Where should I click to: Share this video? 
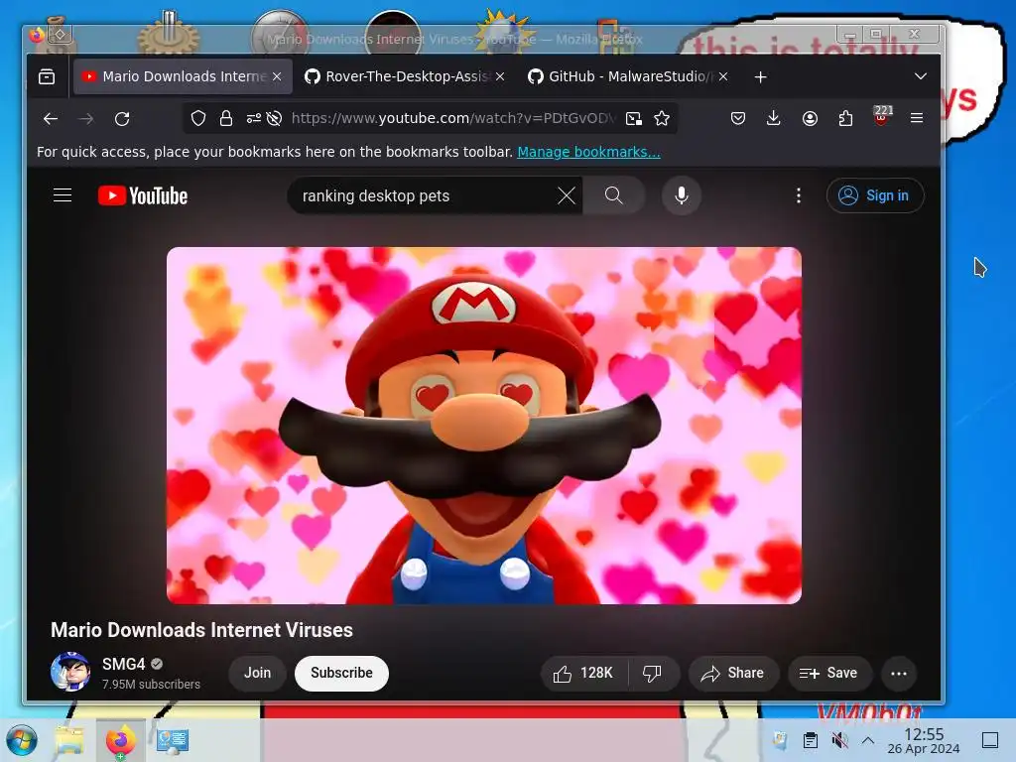(732, 674)
